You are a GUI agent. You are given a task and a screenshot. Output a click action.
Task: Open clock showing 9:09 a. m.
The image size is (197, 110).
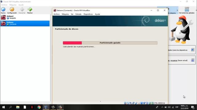(184, 107)
